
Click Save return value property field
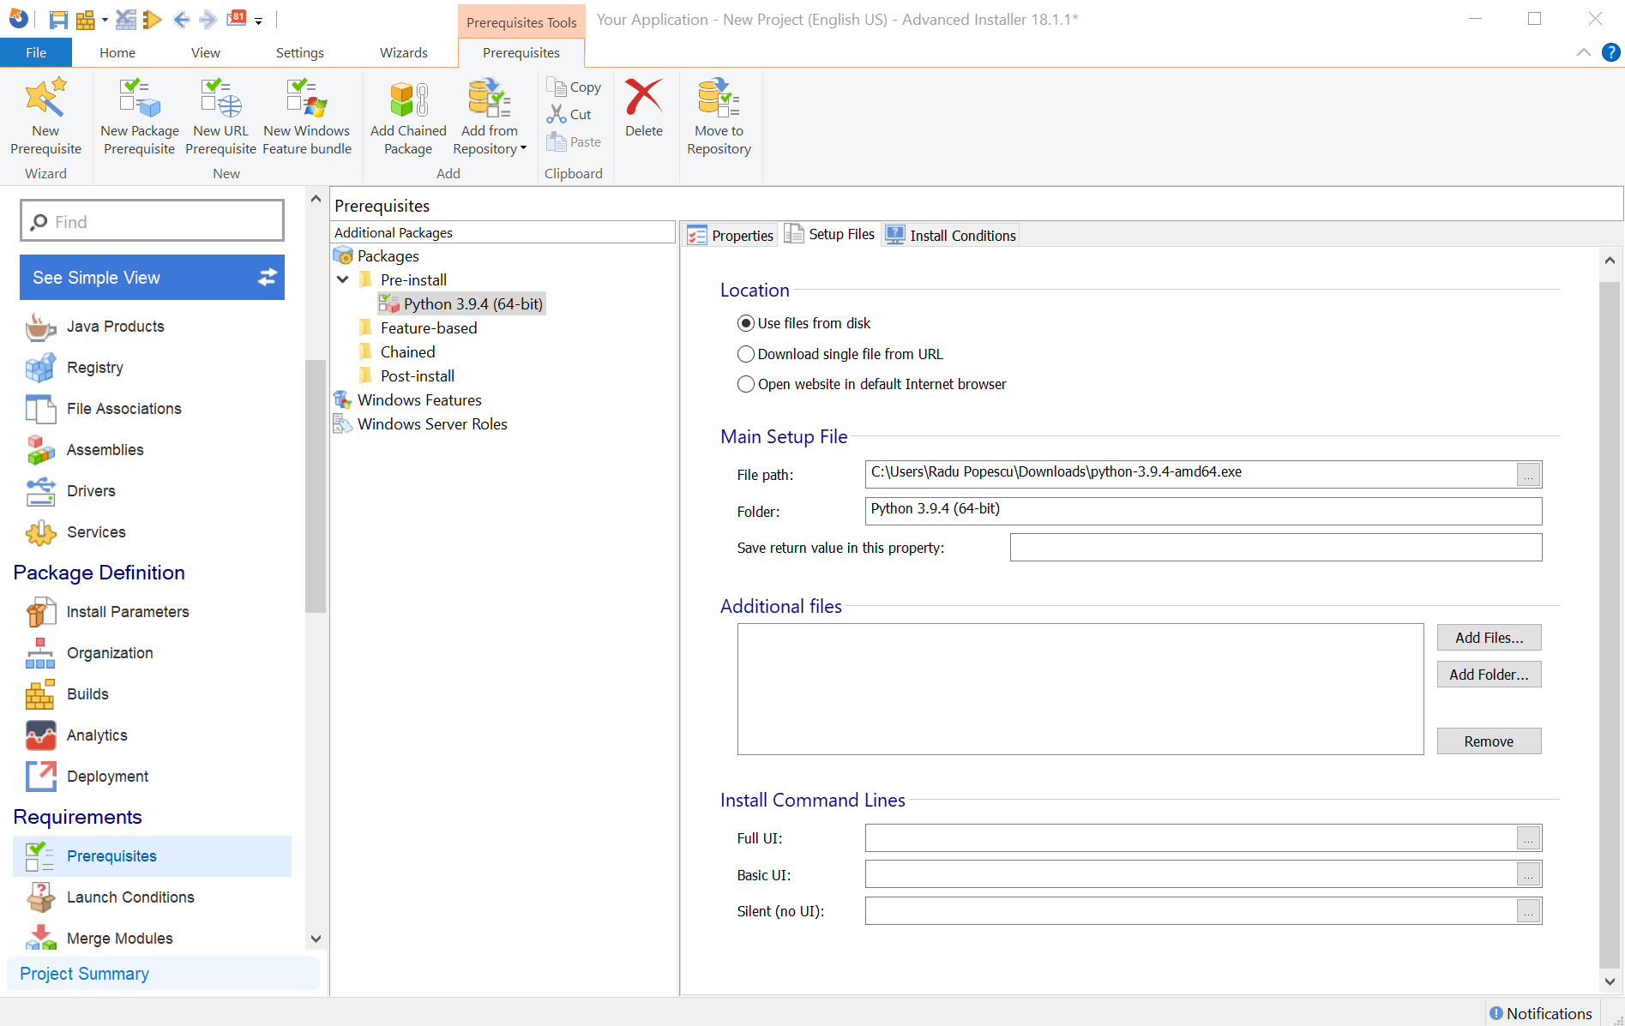coord(1276,547)
